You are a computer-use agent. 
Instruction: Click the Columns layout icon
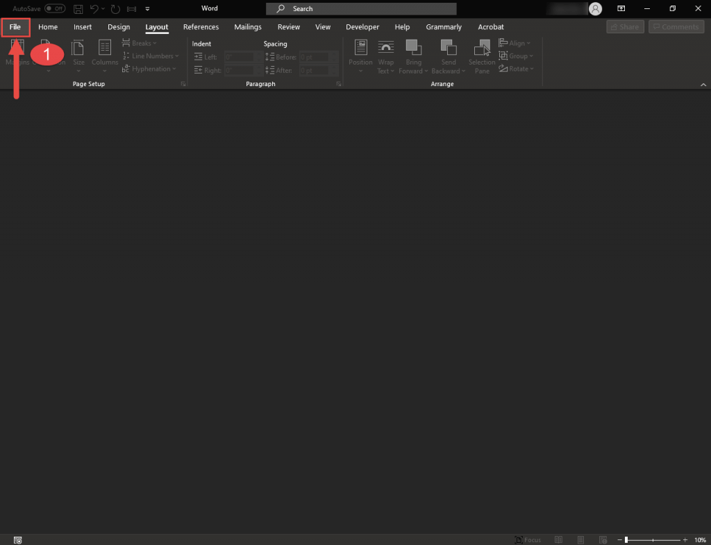coord(105,56)
